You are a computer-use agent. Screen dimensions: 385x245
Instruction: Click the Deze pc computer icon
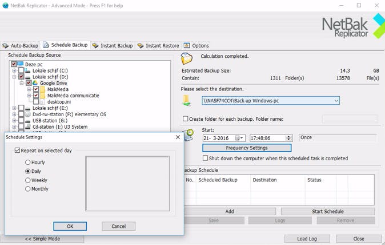click(x=21, y=64)
